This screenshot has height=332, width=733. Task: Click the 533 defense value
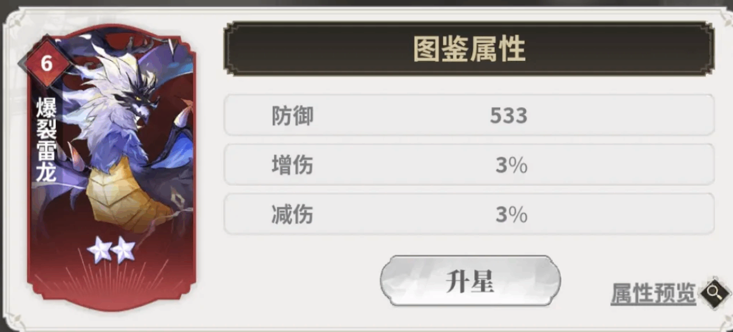[x=508, y=115]
